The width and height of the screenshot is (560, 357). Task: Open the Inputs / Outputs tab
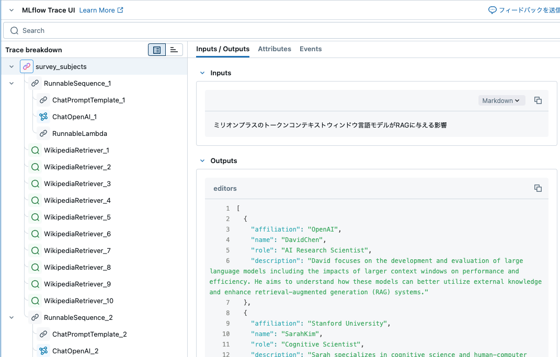[x=223, y=49]
